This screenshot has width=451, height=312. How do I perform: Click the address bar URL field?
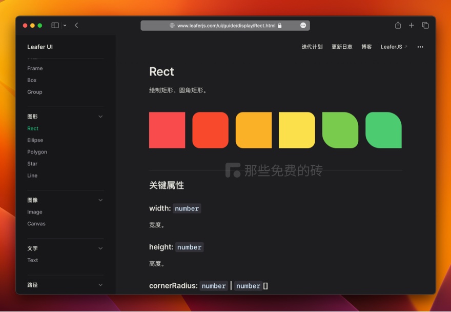(x=225, y=25)
